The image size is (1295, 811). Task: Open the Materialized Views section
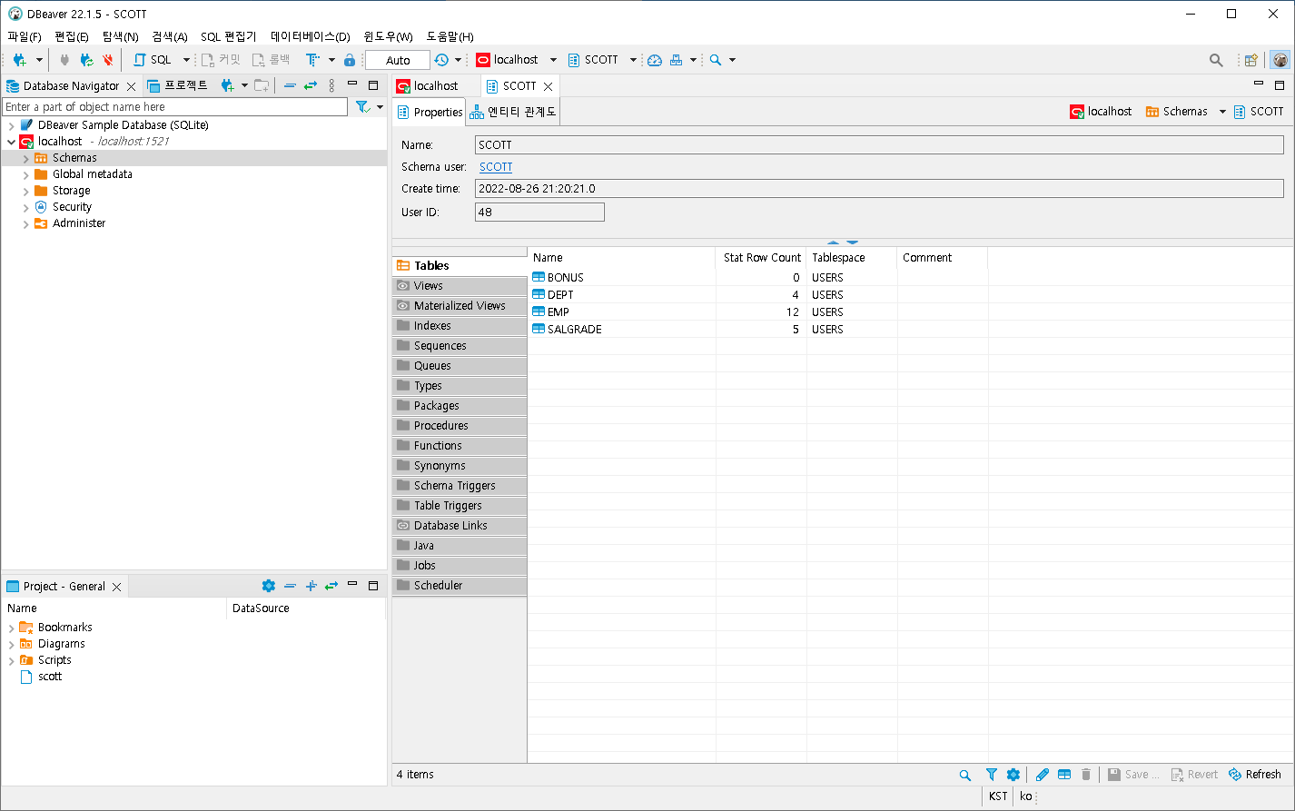point(460,306)
